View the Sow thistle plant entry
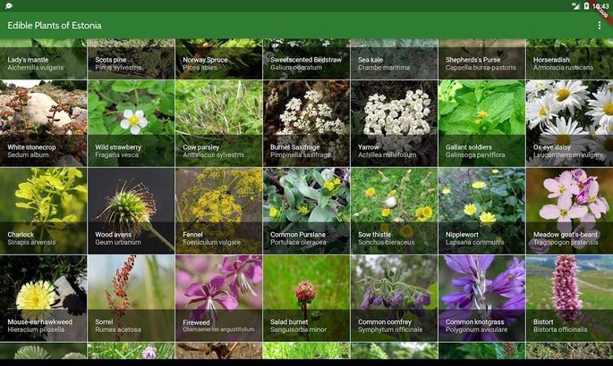 coord(394,211)
